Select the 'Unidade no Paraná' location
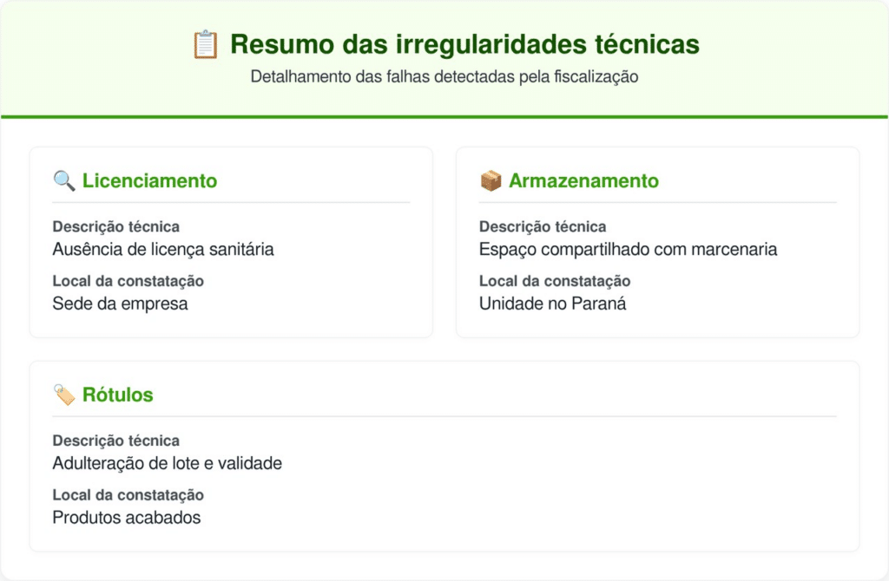The image size is (889, 581). pos(552,304)
